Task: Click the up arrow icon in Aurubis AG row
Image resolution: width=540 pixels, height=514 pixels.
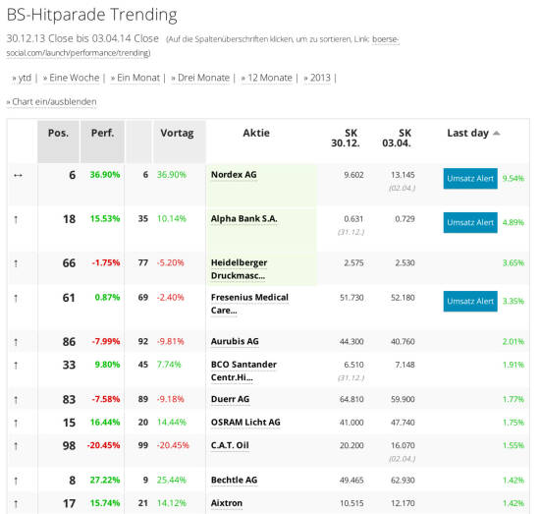Action: coord(16,342)
